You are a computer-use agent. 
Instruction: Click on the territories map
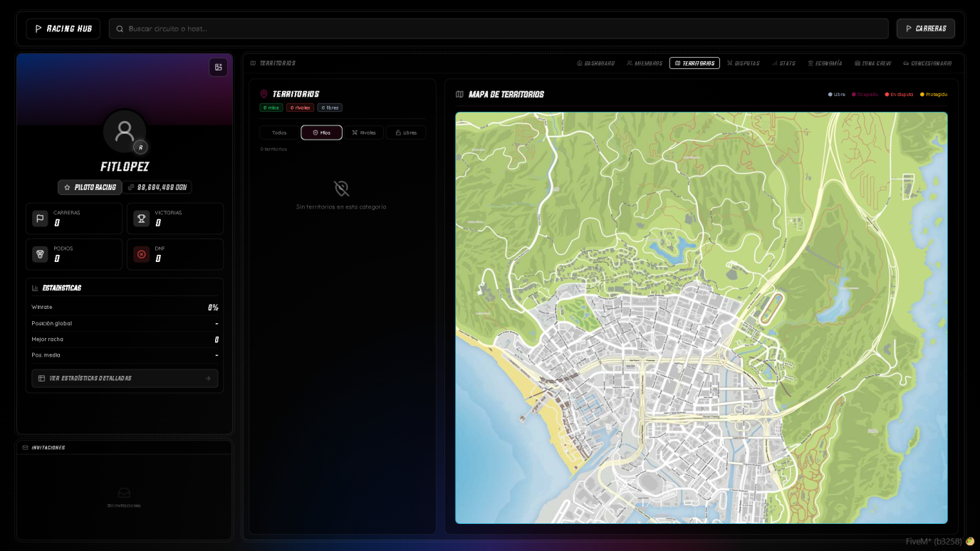(702, 318)
